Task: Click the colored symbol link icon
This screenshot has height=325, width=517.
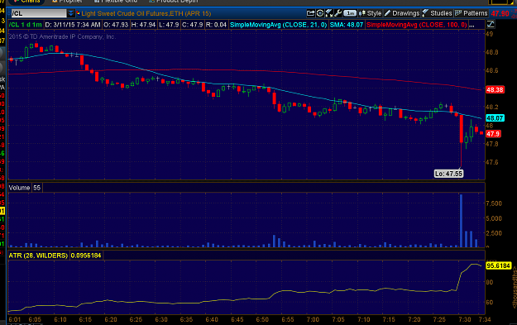Action: coord(78,13)
